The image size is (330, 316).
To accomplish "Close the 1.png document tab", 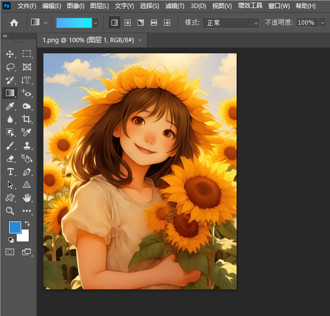I will (140, 40).
